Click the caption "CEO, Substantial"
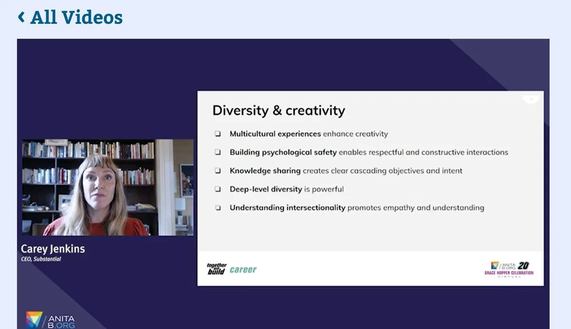571x329 pixels. point(41,259)
